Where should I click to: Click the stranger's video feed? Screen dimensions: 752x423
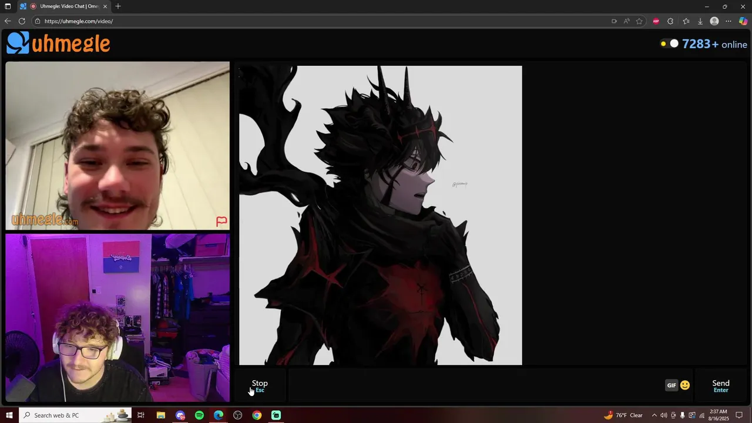tap(117, 146)
